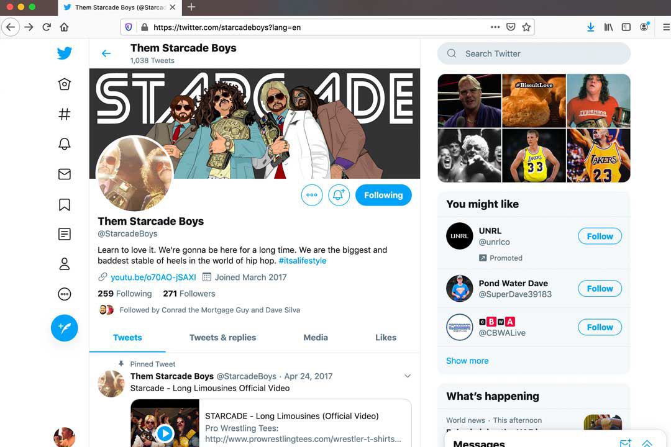Click the Following button to unfollow
This screenshot has height=447, width=671.
383,195
